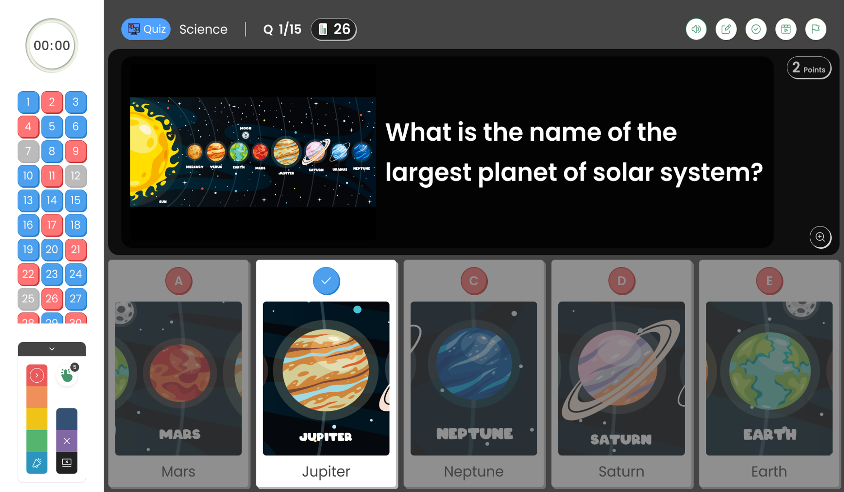Click the raised hand icon

pos(67,375)
